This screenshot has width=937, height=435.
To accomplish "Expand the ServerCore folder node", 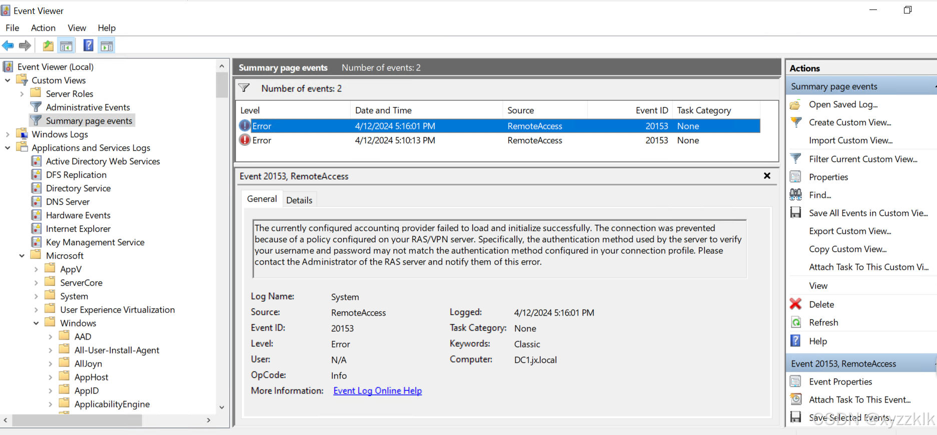I will (x=36, y=282).
